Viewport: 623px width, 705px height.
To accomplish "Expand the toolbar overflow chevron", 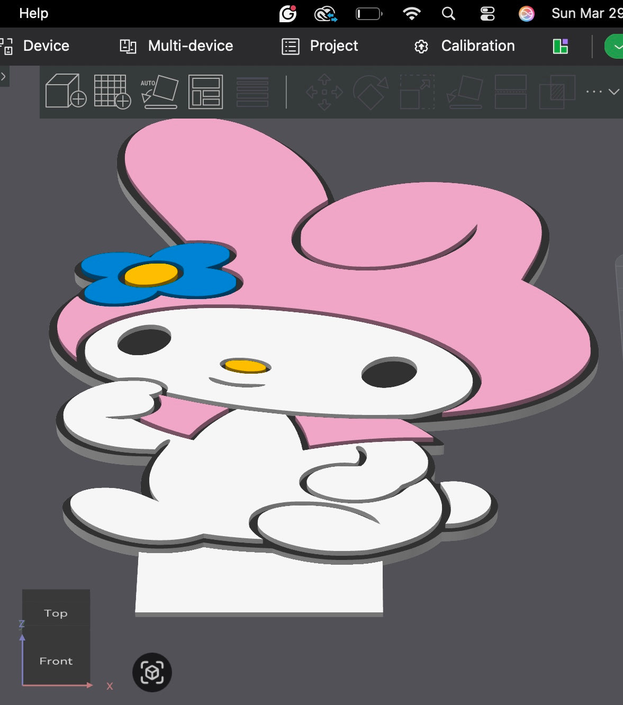I will click(x=614, y=92).
